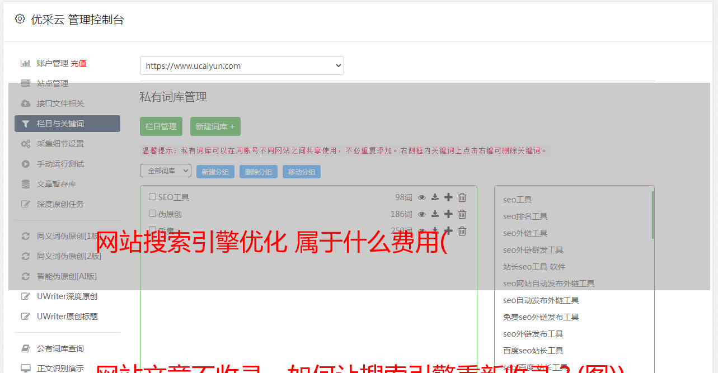Download the SEO工具 word library
The height and width of the screenshot is (373, 718).
tap(435, 197)
